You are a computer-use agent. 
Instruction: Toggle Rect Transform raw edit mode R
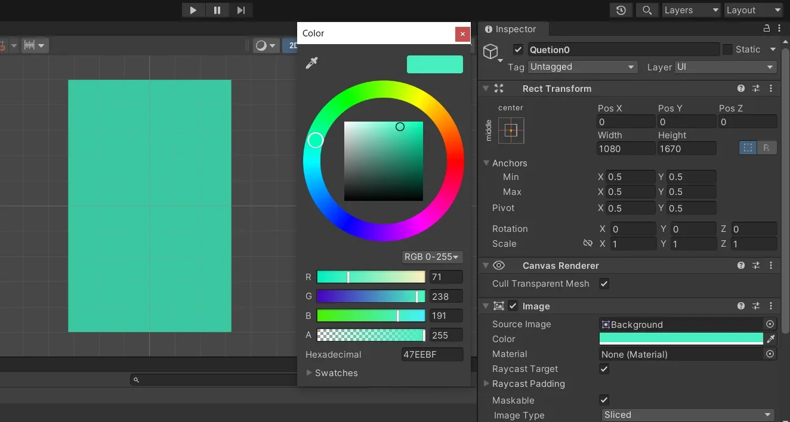(767, 148)
